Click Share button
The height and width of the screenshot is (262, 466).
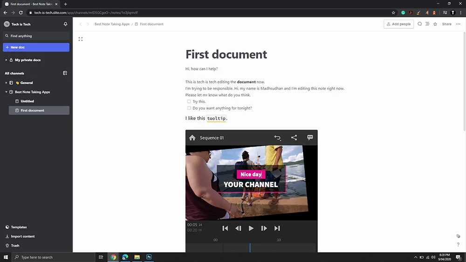[x=447, y=24]
